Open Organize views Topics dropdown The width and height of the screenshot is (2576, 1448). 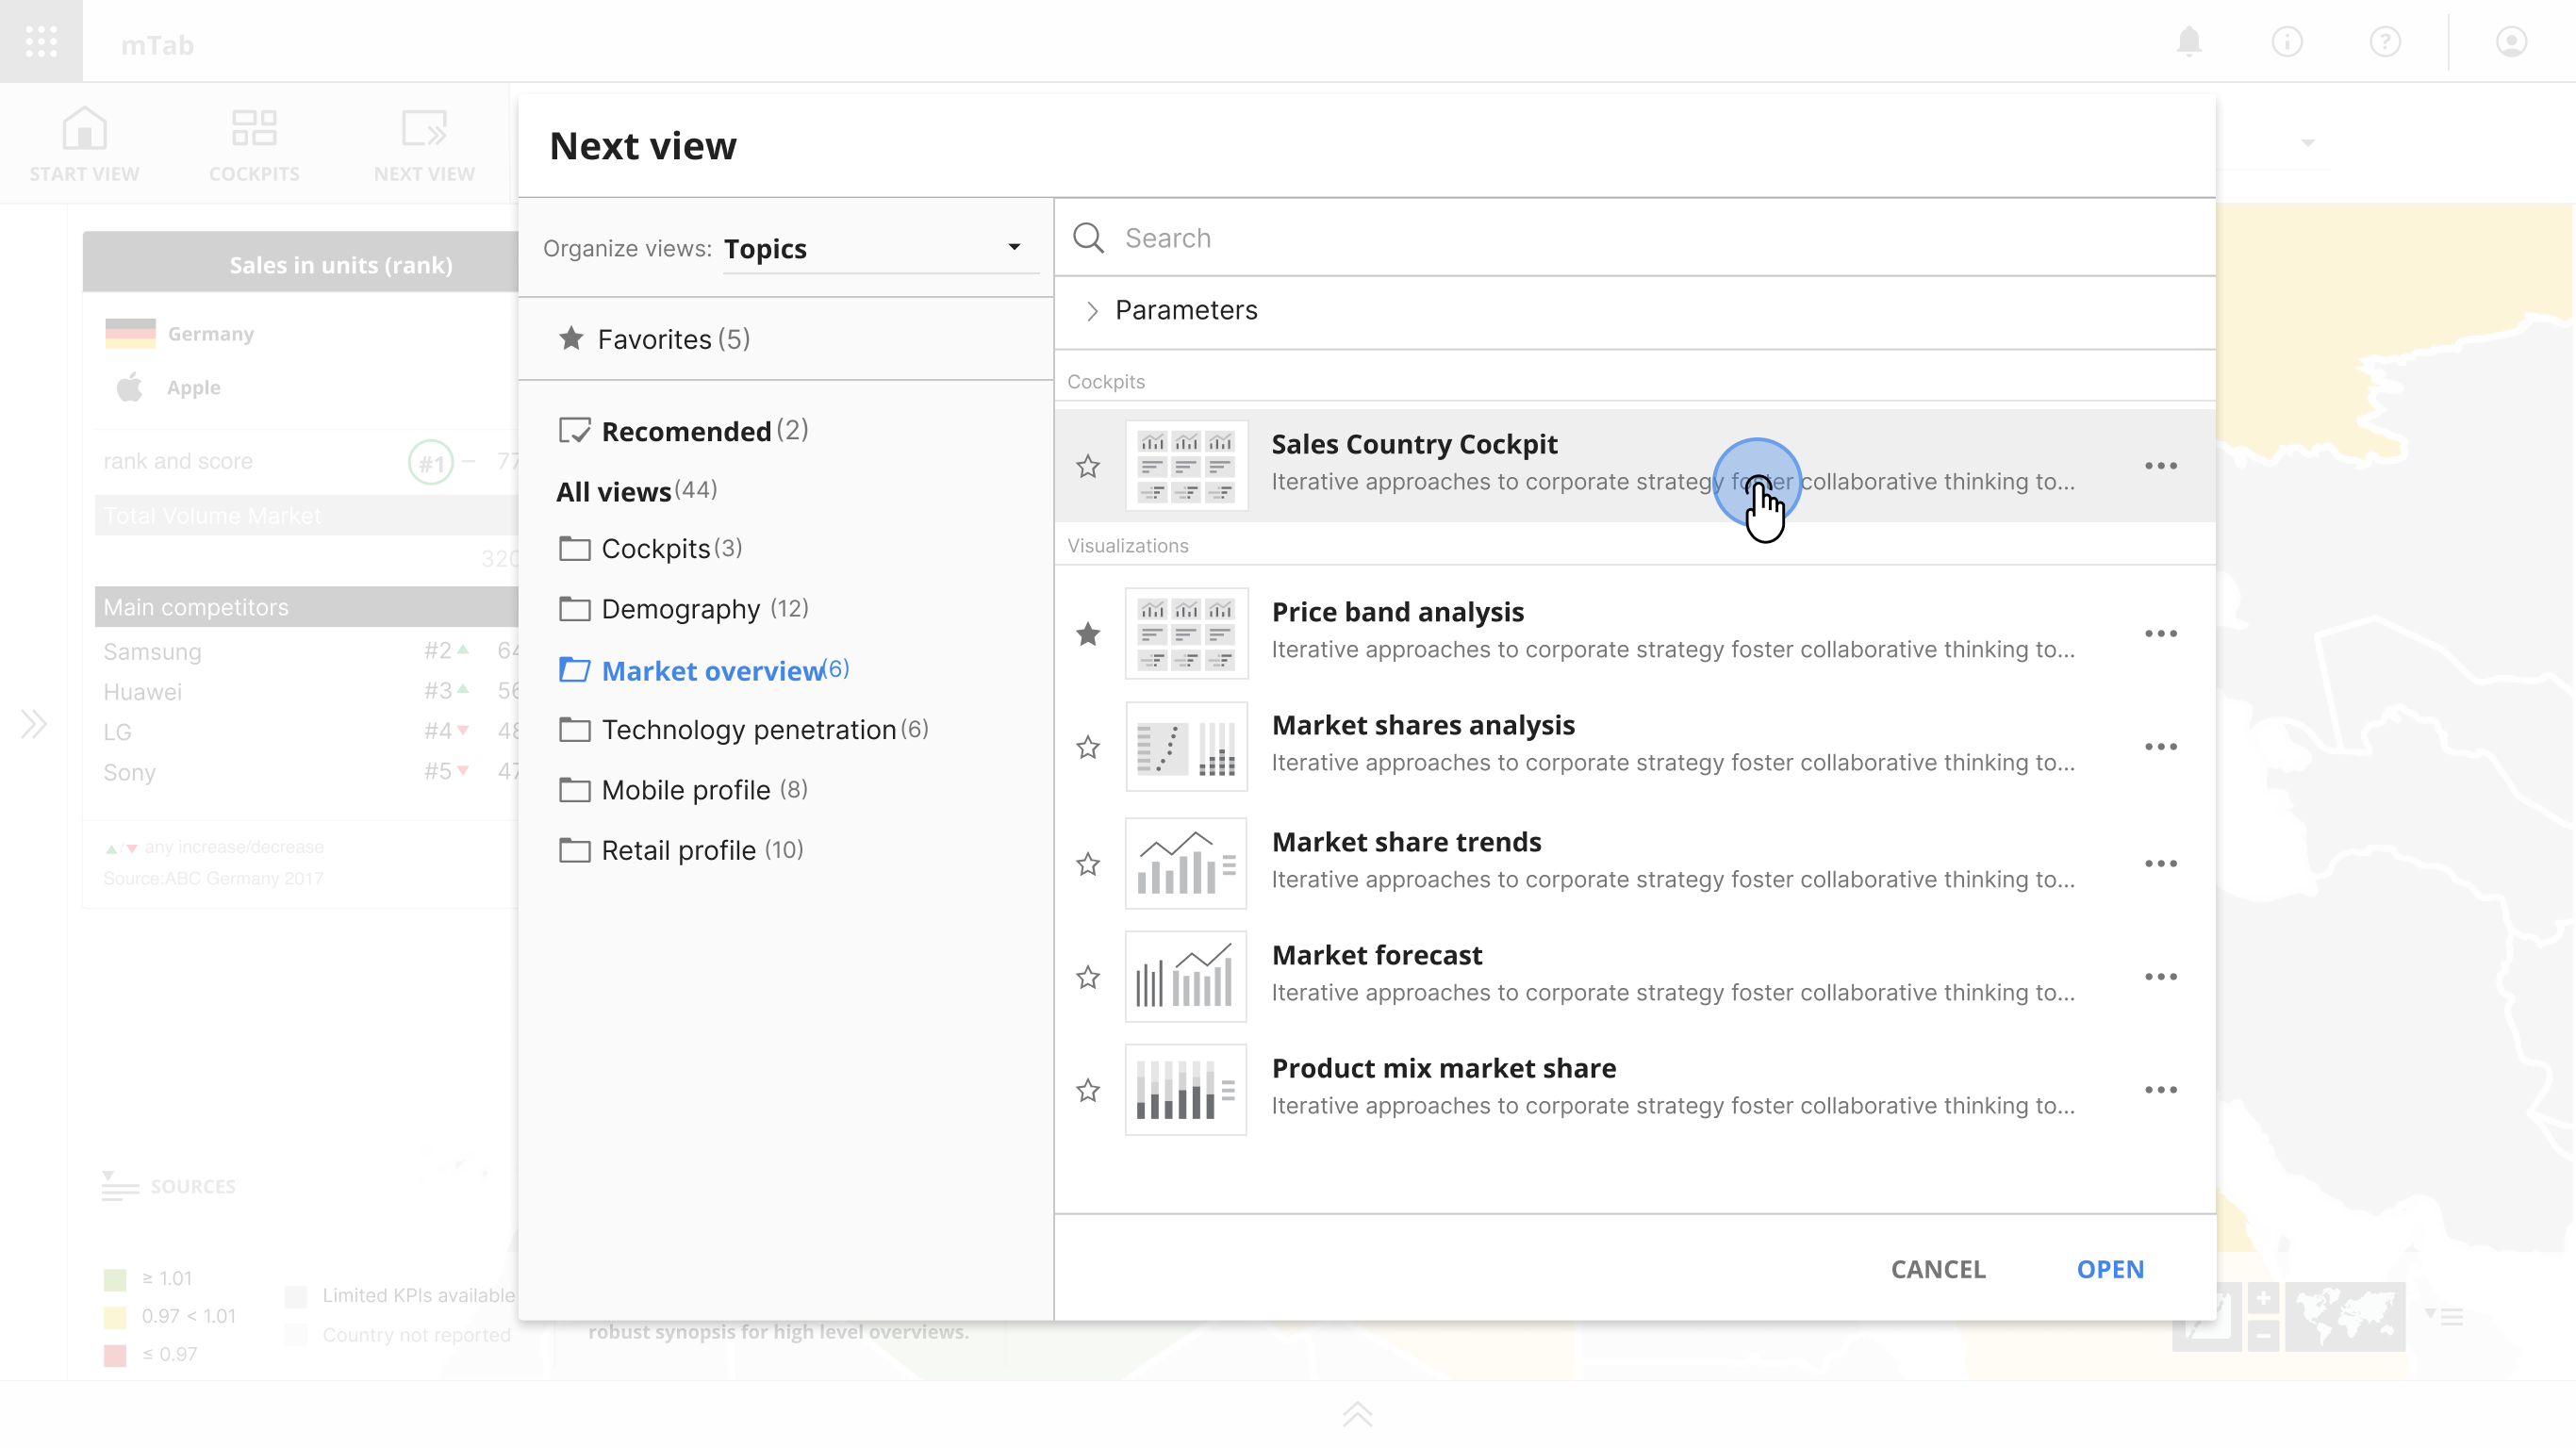(x=880, y=248)
